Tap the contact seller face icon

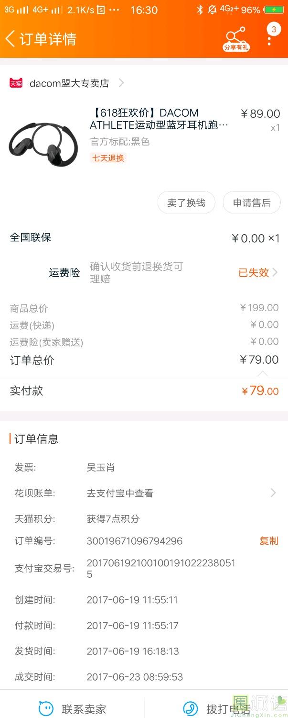pos(46,708)
